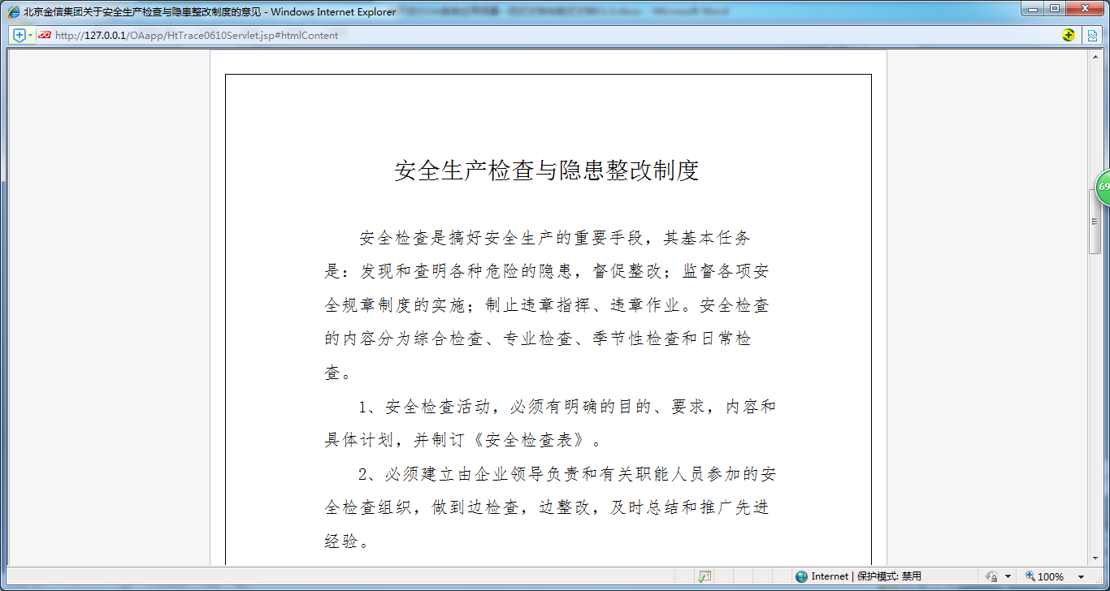Click the green 69 badge on the right edge
Image resolution: width=1110 pixels, height=591 pixels.
click(1103, 187)
